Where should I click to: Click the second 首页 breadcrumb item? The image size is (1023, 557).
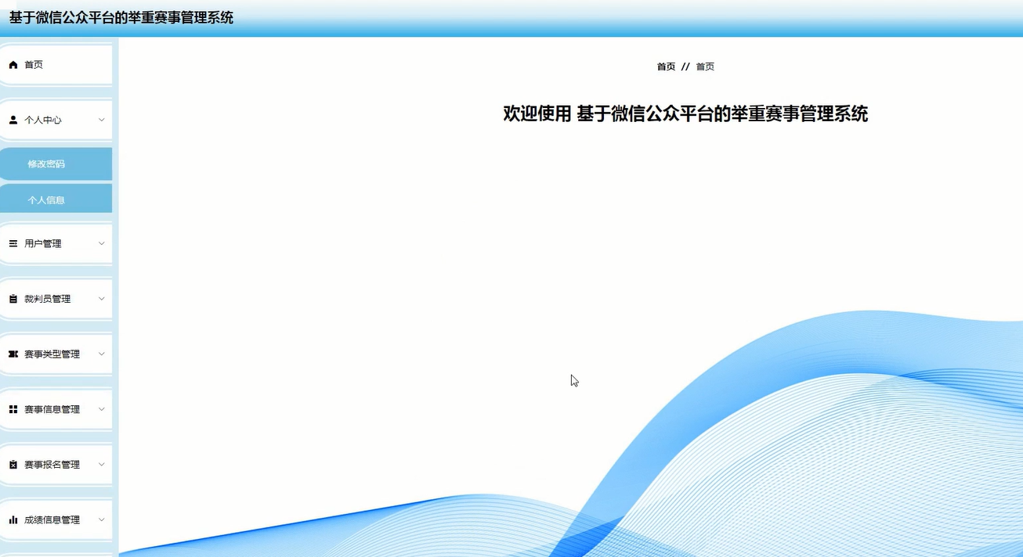[705, 67]
